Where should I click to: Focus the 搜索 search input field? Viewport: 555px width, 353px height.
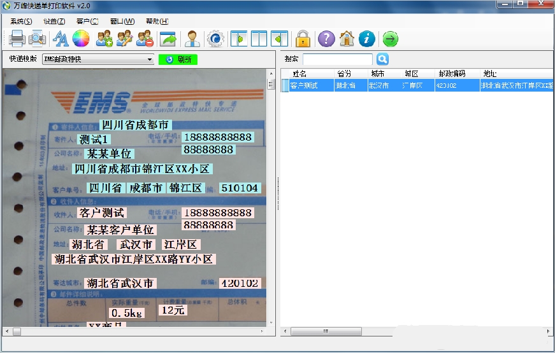(x=338, y=59)
